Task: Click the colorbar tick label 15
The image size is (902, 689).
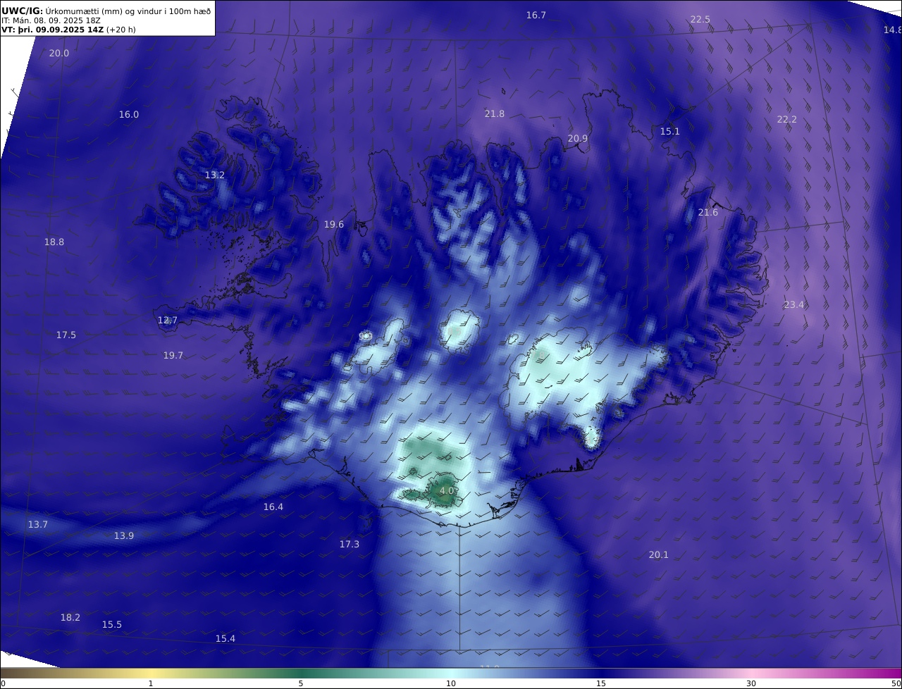Action: (601, 683)
